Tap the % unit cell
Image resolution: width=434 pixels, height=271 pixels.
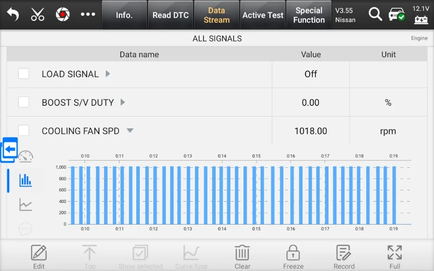tap(388, 103)
